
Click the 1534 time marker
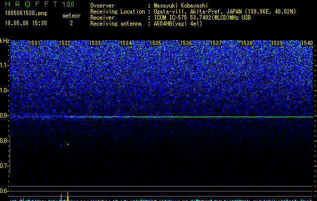pos(126,43)
